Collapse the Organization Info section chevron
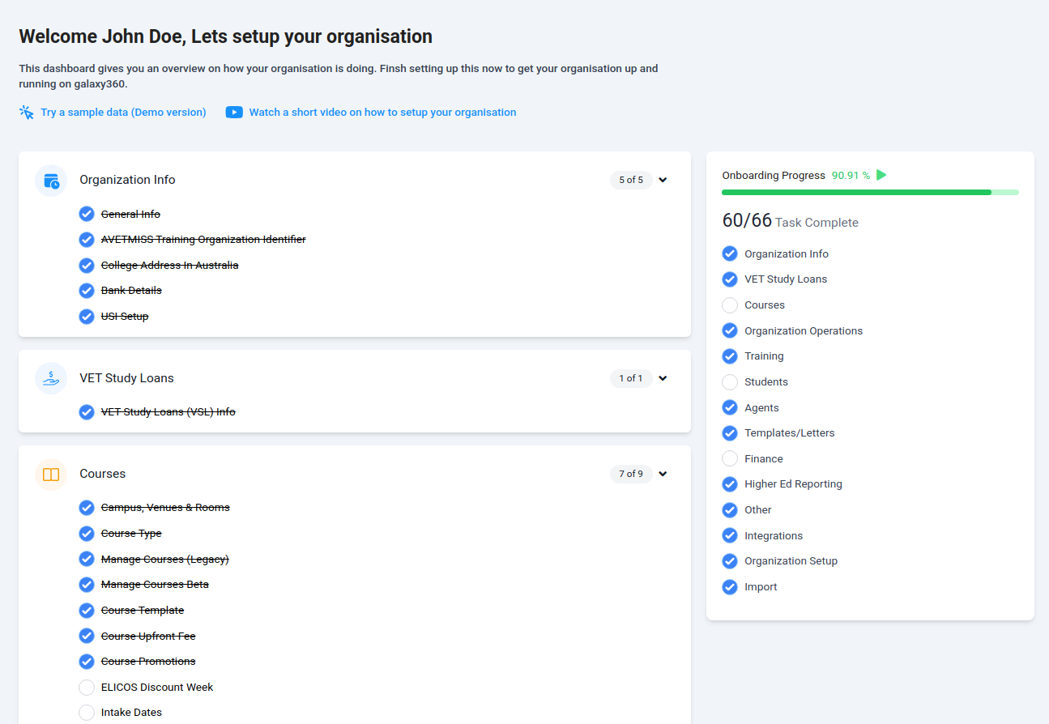 coord(663,181)
